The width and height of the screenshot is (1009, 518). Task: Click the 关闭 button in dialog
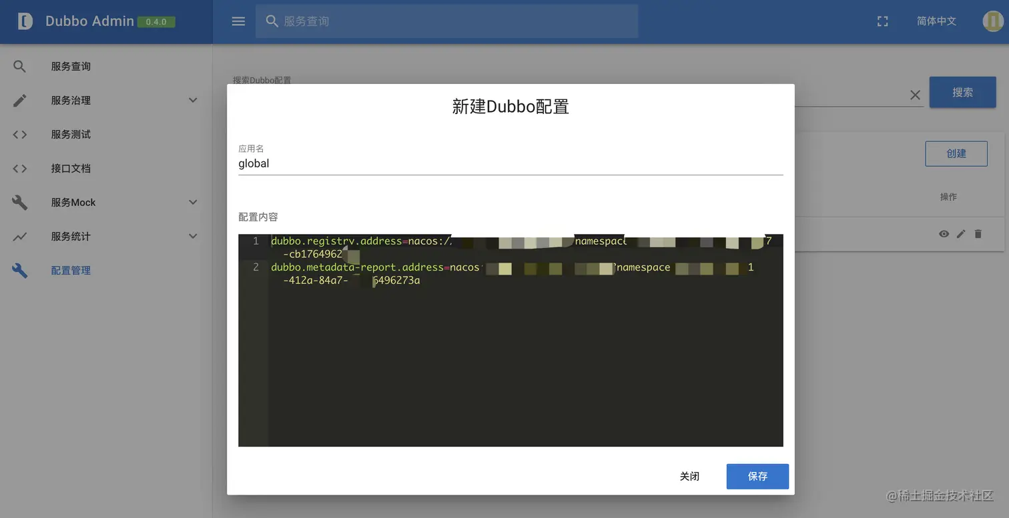(689, 477)
